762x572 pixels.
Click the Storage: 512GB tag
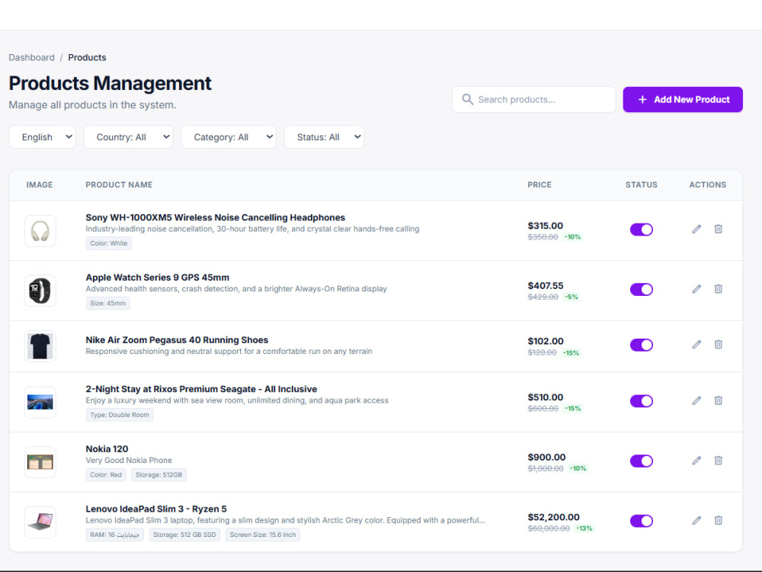pos(159,474)
